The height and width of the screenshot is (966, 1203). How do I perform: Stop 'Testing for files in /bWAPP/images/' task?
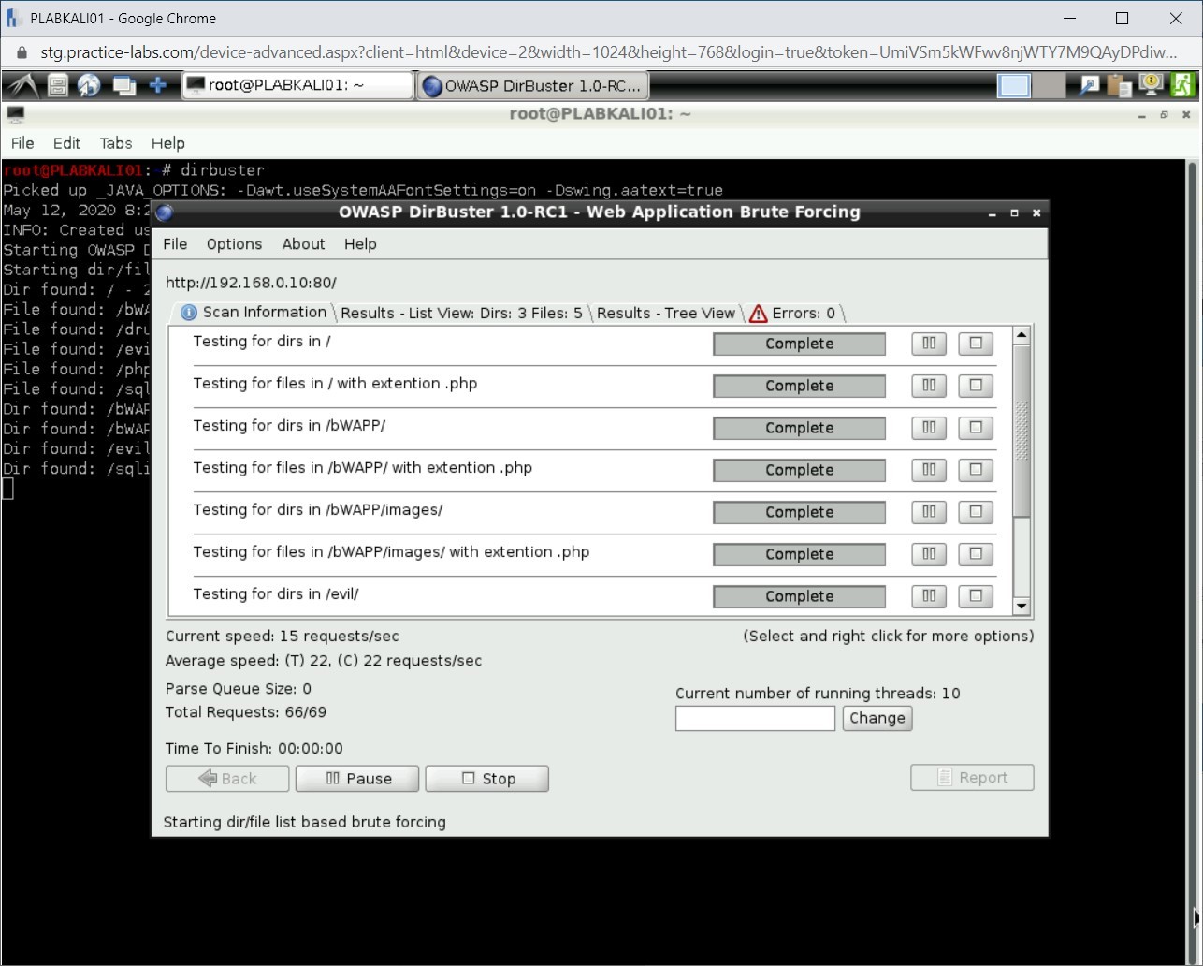pyautogui.click(x=975, y=554)
